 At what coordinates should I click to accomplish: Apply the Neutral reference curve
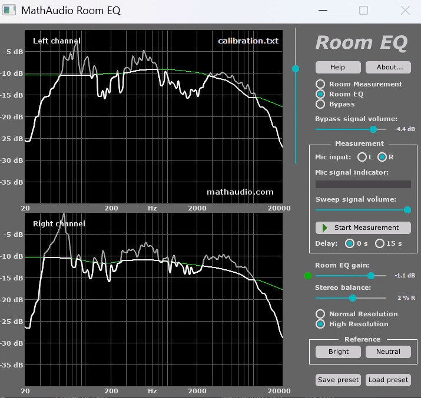[x=388, y=352]
